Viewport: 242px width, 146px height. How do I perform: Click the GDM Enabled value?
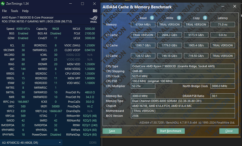[23, 38]
